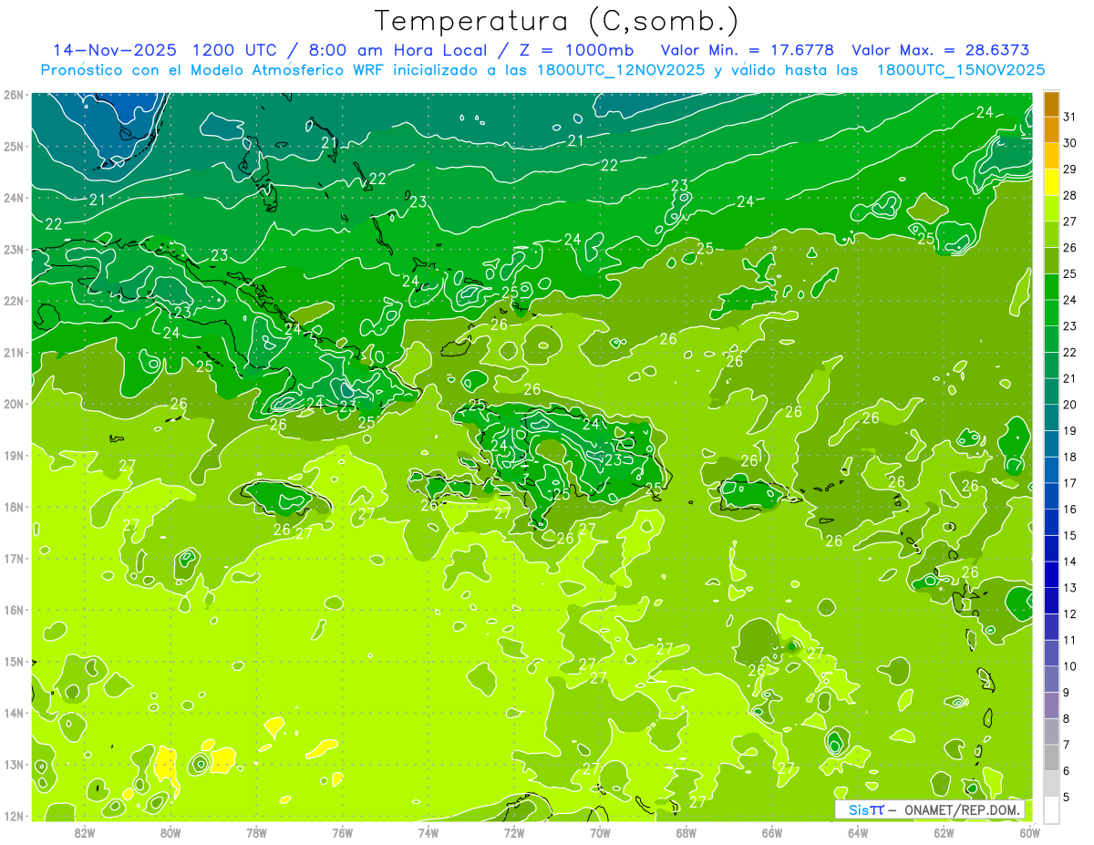Click legend value '19' on the color scale

click(x=1070, y=430)
